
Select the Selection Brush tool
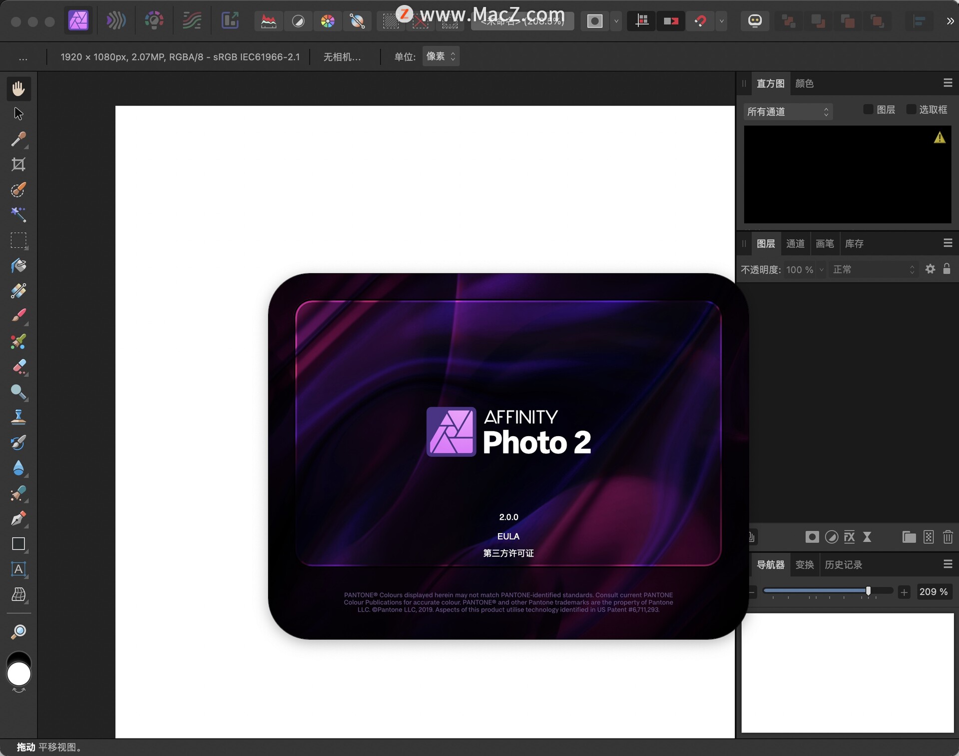pyautogui.click(x=18, y=190)
